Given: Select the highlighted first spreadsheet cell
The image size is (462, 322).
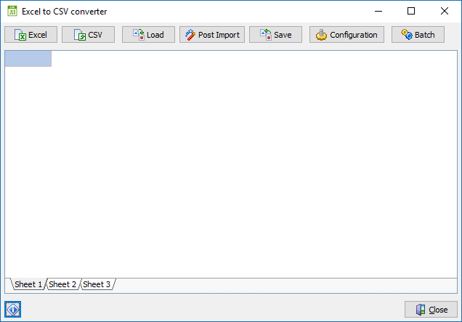Looking at the screenshot, I should pyautogui.click(x=28, y=59).
